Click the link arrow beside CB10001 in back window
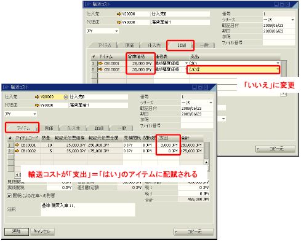The image size is (301, 242). point(100,63)
